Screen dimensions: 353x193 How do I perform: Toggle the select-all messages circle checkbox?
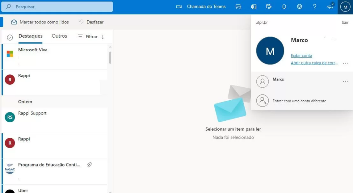coord(10,37)
